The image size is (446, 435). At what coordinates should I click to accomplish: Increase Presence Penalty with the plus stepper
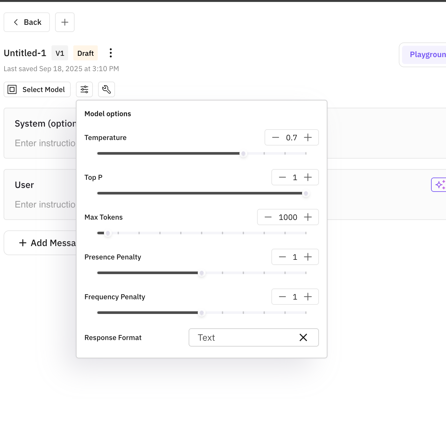click(x=308, y=257)
